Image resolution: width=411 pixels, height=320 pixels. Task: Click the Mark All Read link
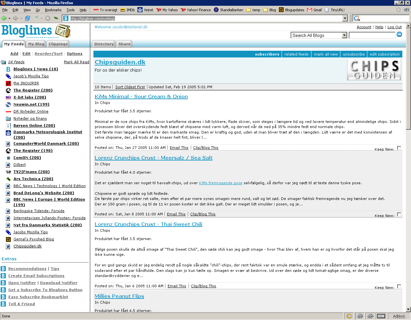(76, 62)
